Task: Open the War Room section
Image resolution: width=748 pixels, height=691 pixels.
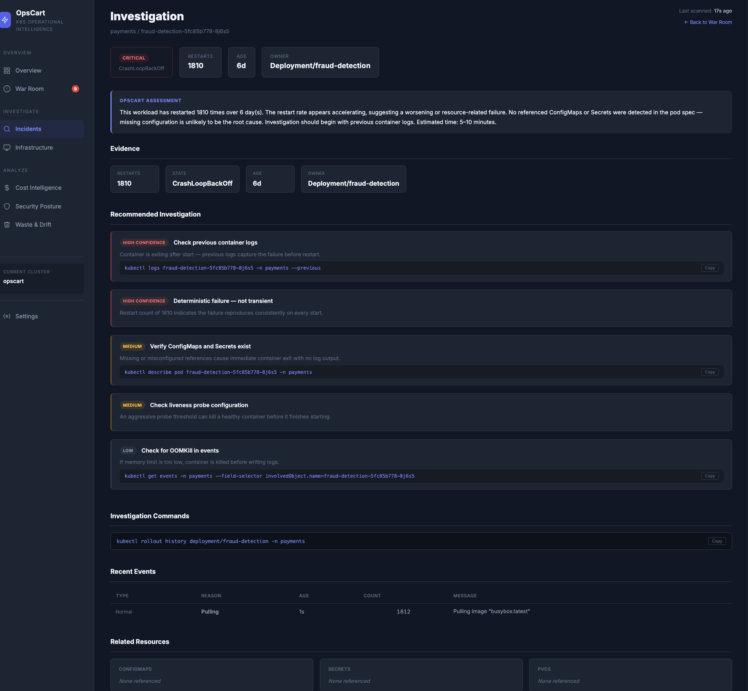Action: 42,89
